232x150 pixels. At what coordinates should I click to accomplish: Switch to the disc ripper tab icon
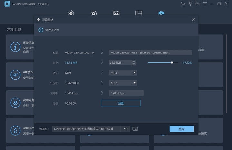93,14
